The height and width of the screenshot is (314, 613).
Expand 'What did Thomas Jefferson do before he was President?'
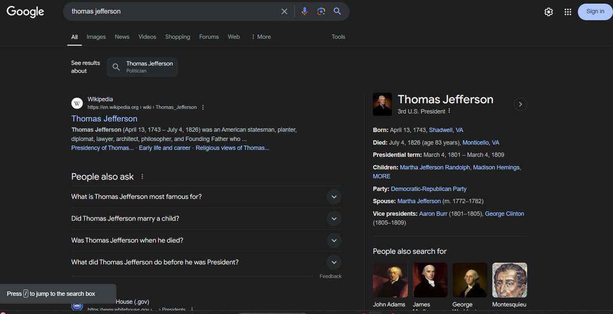point(206,263)
